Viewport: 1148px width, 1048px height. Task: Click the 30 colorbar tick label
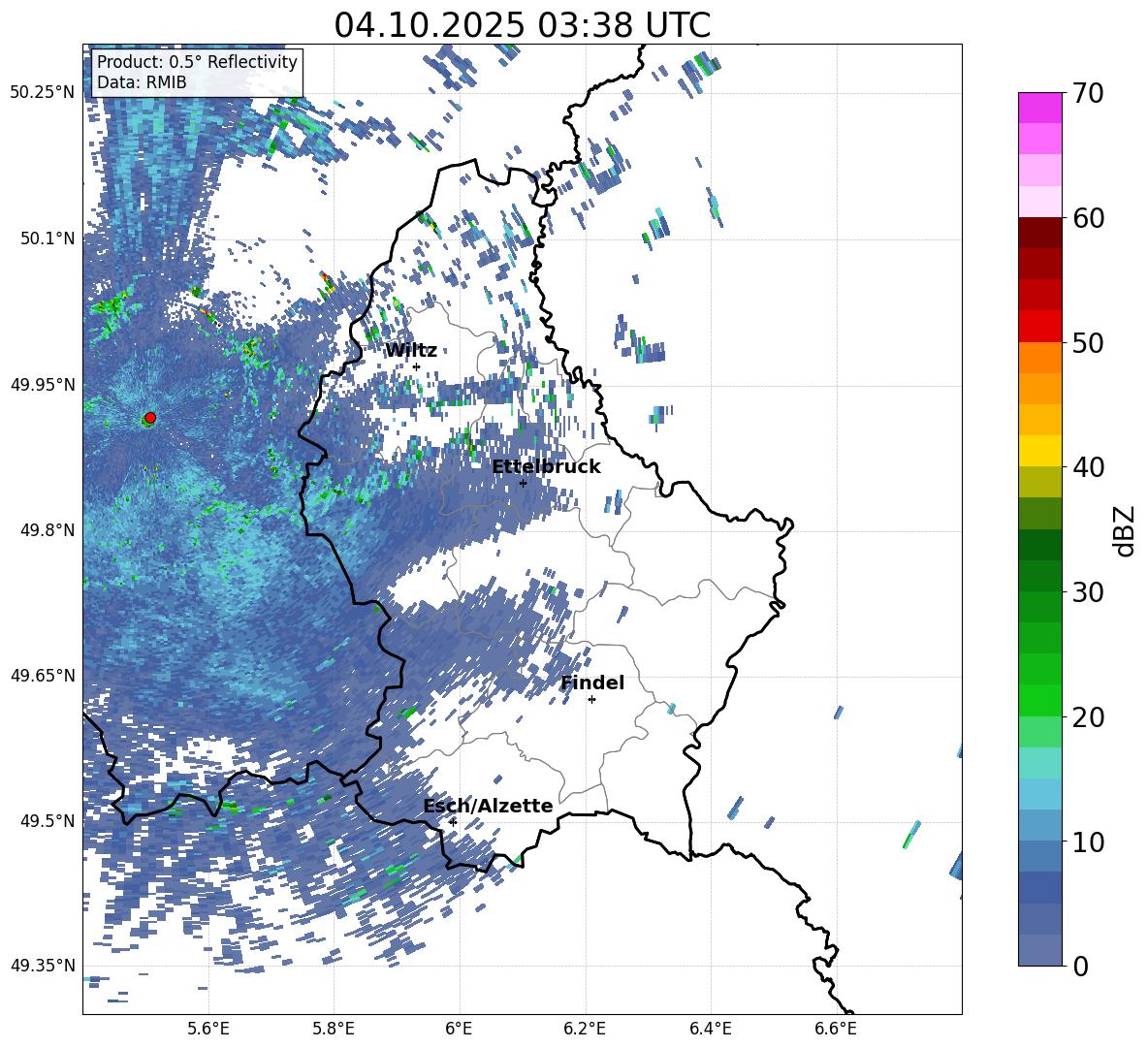coord(1088,592)
